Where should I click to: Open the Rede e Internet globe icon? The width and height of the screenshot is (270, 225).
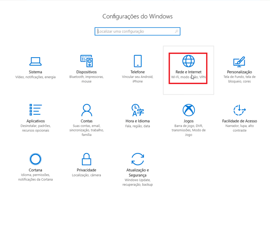[x=189, y=61]
